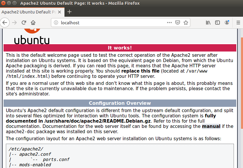Show site information for localhost
The image size is (243, 168).
[56, 23]
